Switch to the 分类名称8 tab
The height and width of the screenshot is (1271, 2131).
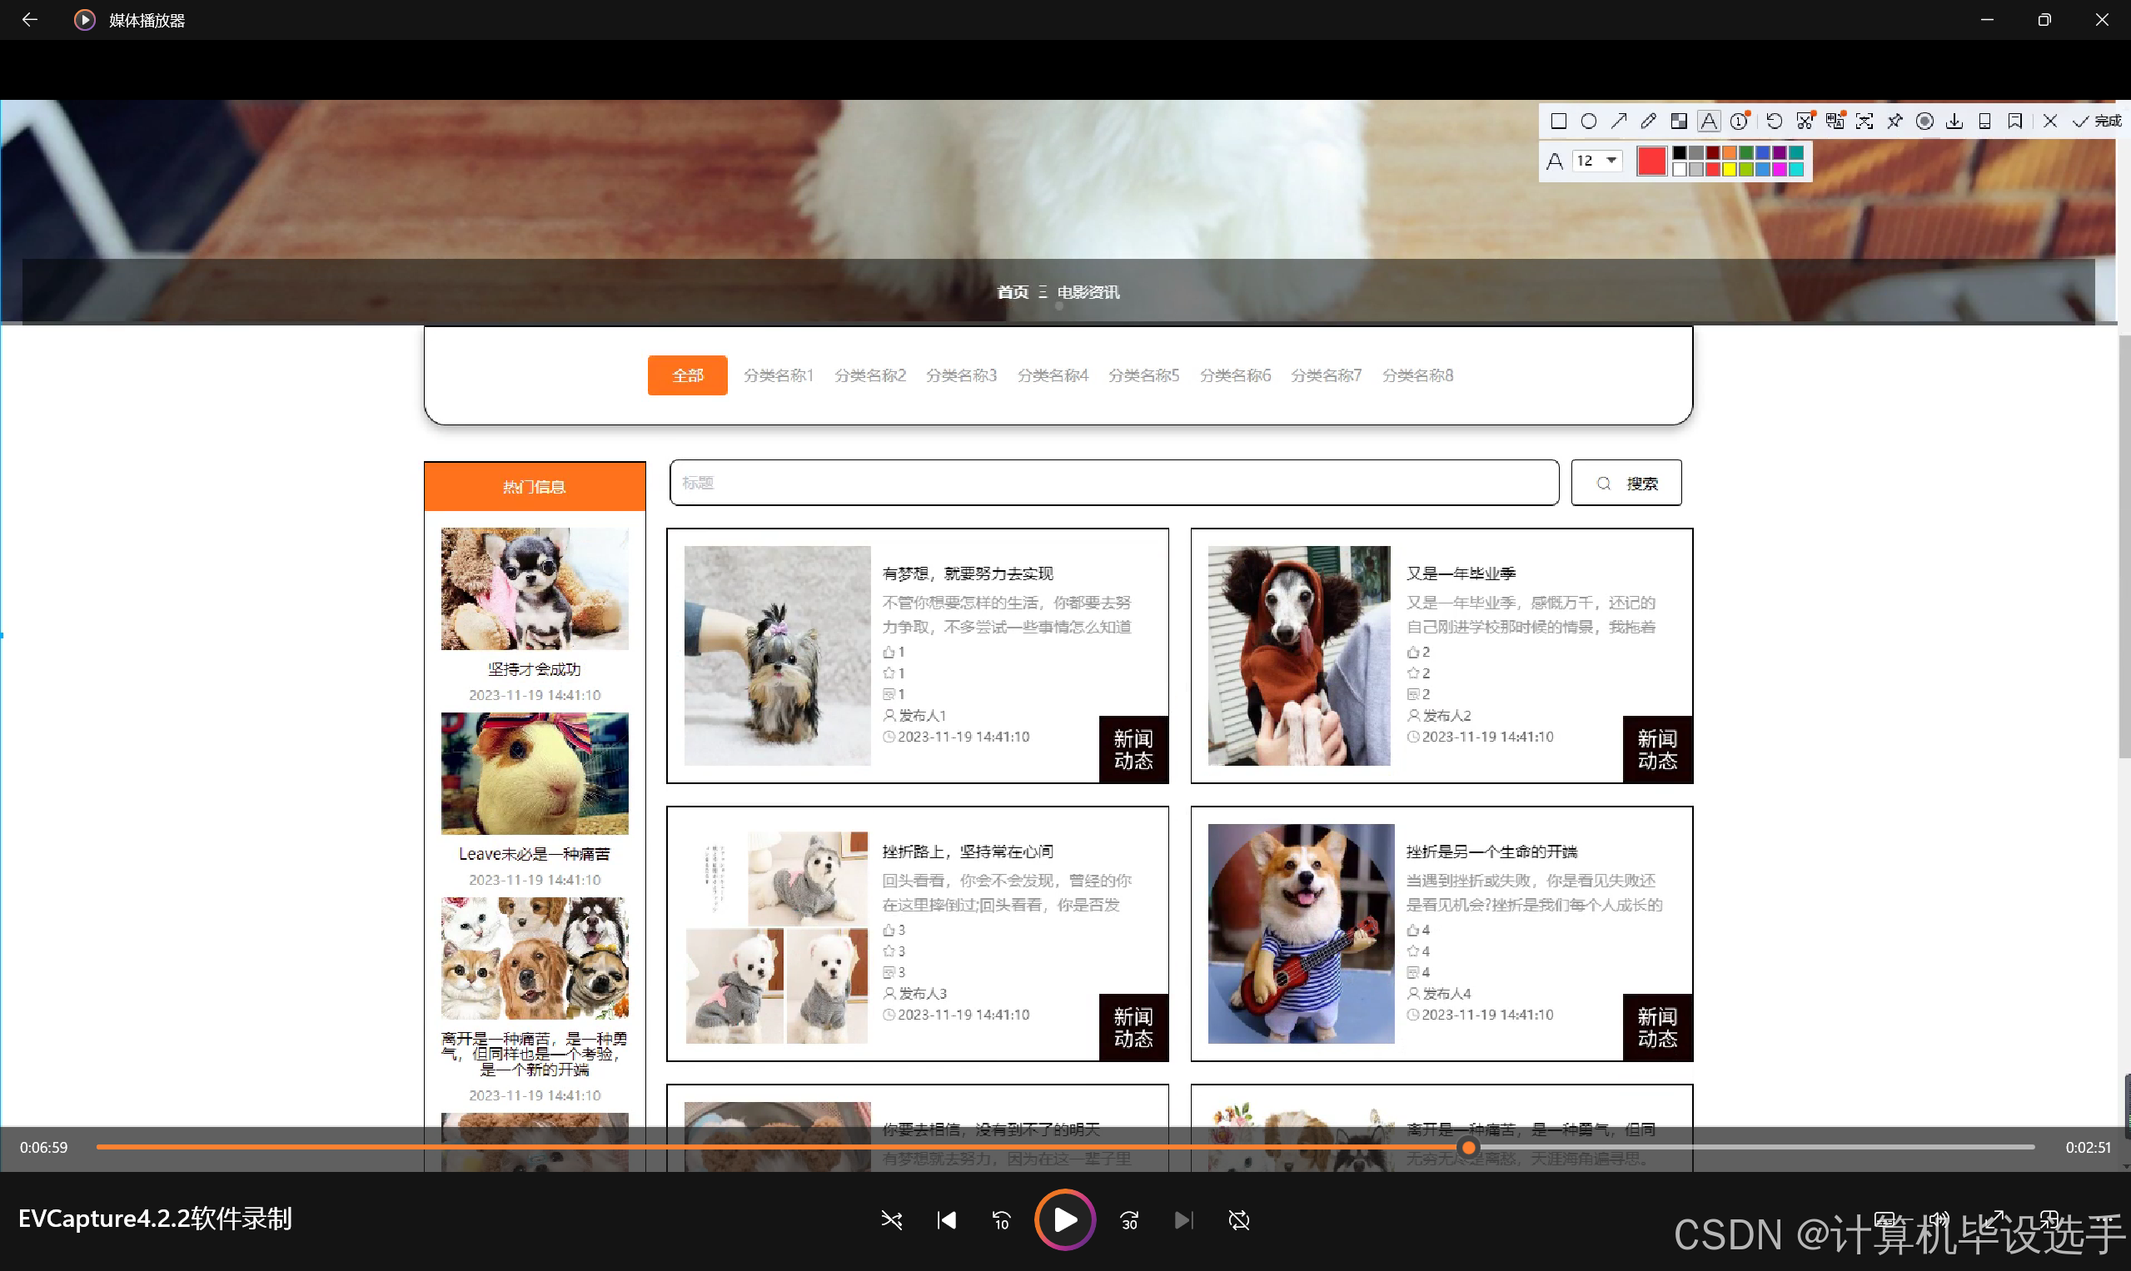click(1417, 375)
